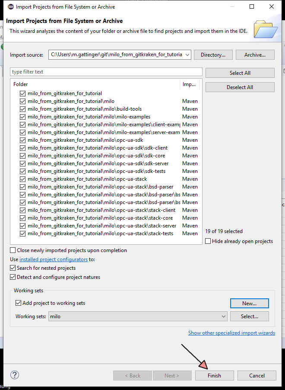Uncheck the milo_from_gitkraken_for_tutorial root folder checkbox
285x390 pixels.
coord(22,93)
